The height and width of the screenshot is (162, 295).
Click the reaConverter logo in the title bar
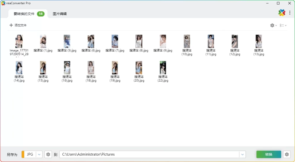[3, 3]
